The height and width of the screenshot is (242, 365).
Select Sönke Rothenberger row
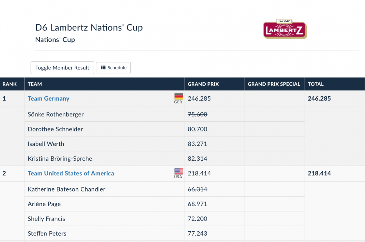coord(56,115)
